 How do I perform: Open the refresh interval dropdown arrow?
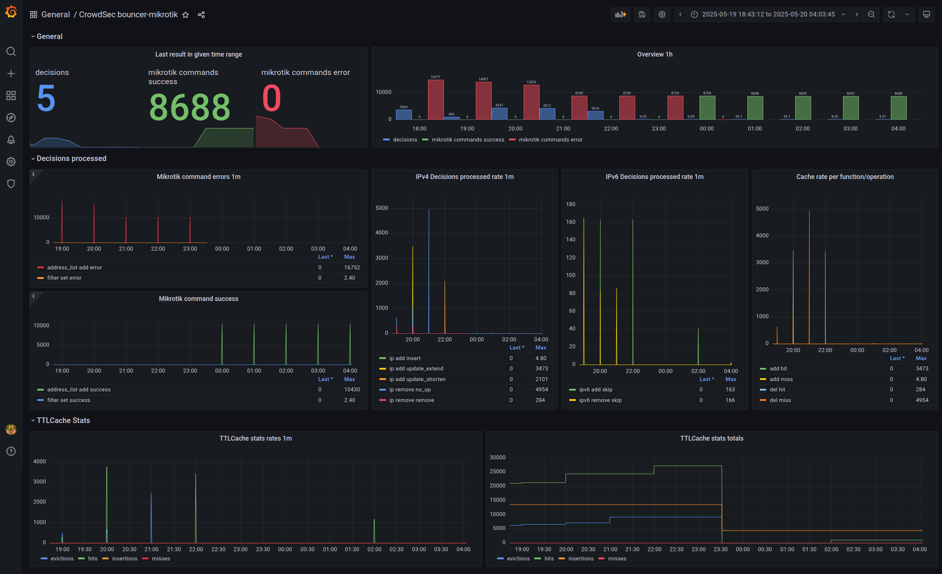[x=907, y=14]
